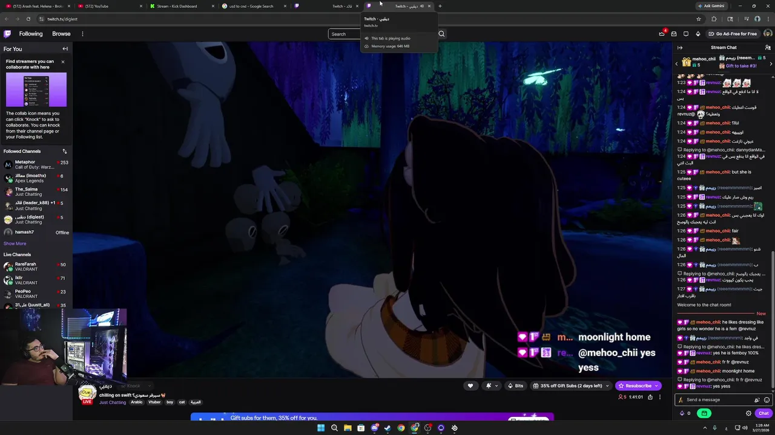Open the Twitch user avatar menu
This screenshot has width=775, height=435.
768,34
